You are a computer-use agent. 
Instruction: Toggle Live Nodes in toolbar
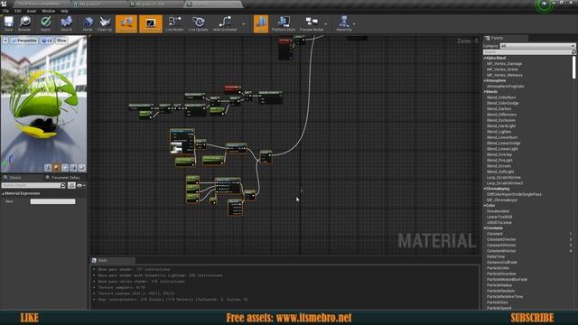click(174, 23)
